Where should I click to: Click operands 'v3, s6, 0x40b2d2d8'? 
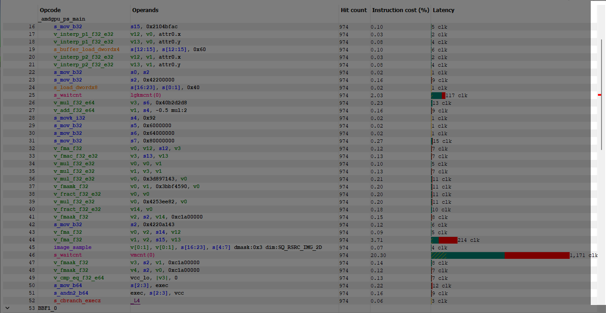(159, 103)
